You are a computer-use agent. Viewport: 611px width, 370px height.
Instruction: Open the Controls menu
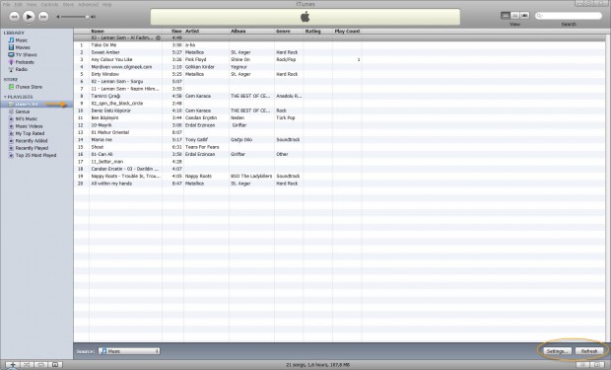tap(49, 4)
